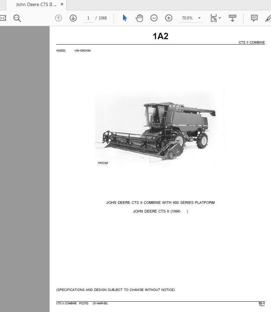Viewport: 271px width, 312px height.
Task: Click the (01-MAR-00) footer date
Action: (100, 303)
